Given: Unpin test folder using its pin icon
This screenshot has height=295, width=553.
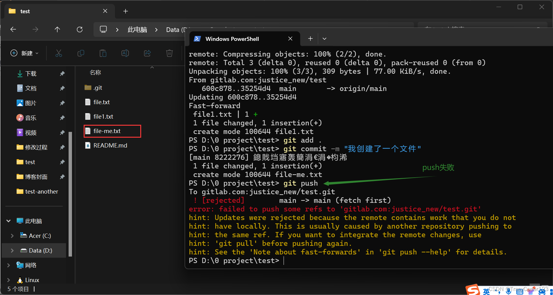Looking at the screenshot, I should (x=62, y=162).
